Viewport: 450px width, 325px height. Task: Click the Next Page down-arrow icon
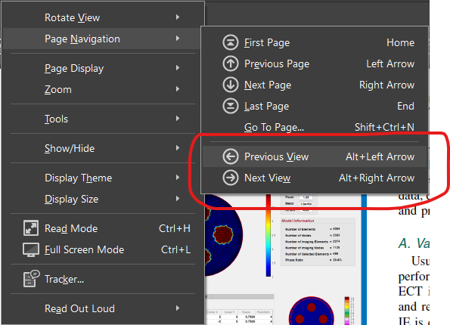click(x=231, y=85)
